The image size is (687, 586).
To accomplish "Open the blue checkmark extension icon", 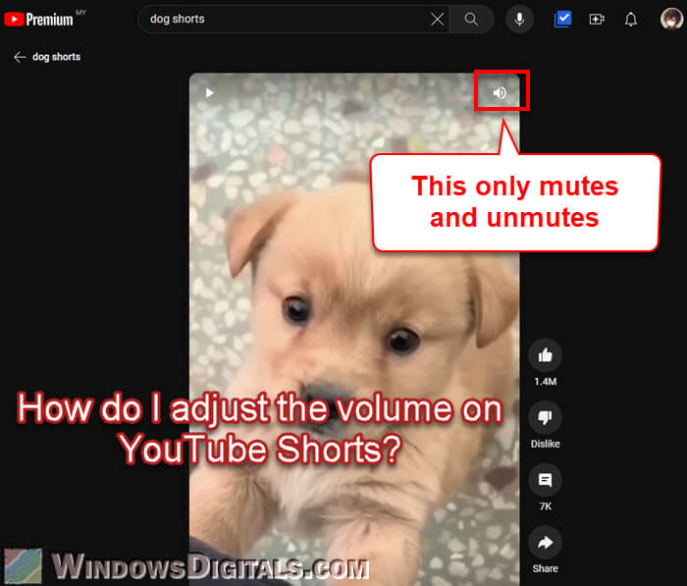I will point(562,19).
